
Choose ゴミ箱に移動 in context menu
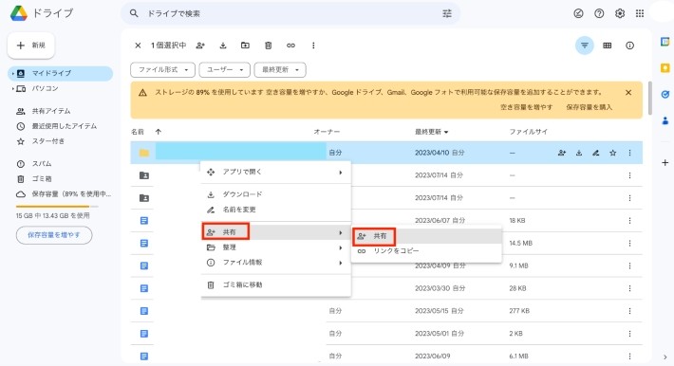276,284
